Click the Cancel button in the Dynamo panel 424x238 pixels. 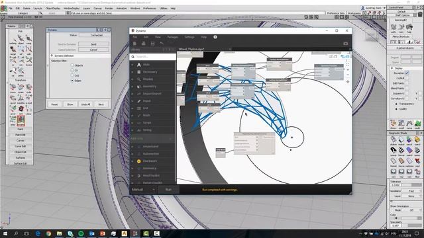[x=93, y=50]
